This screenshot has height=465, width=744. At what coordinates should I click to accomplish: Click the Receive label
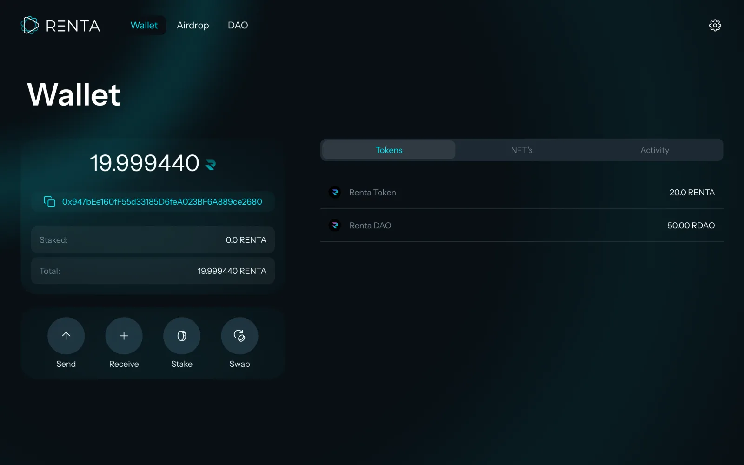[124, 364]
